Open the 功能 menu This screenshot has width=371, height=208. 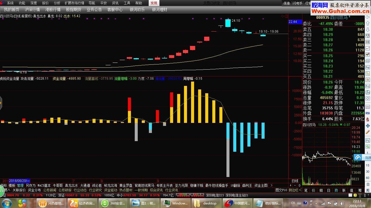click(22, 3)
